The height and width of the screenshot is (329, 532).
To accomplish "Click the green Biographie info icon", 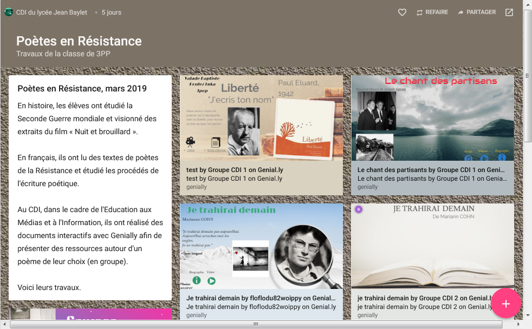I will 197,280.
